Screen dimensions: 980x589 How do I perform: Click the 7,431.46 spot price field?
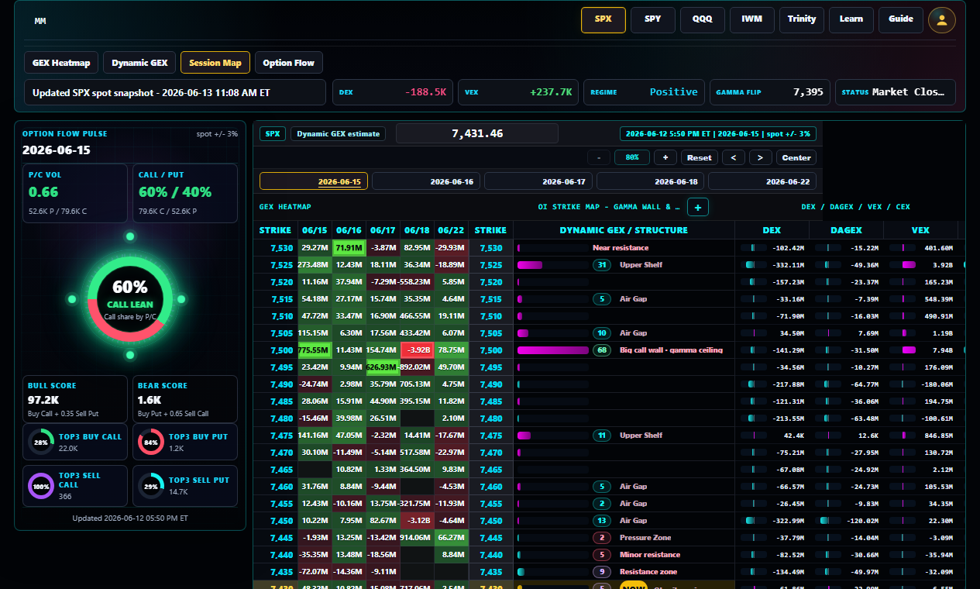point(477,133)
